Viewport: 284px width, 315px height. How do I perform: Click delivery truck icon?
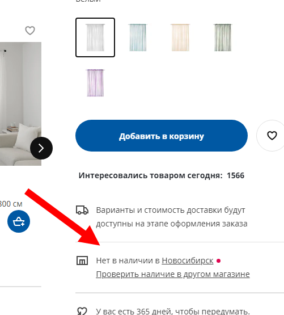82,210
